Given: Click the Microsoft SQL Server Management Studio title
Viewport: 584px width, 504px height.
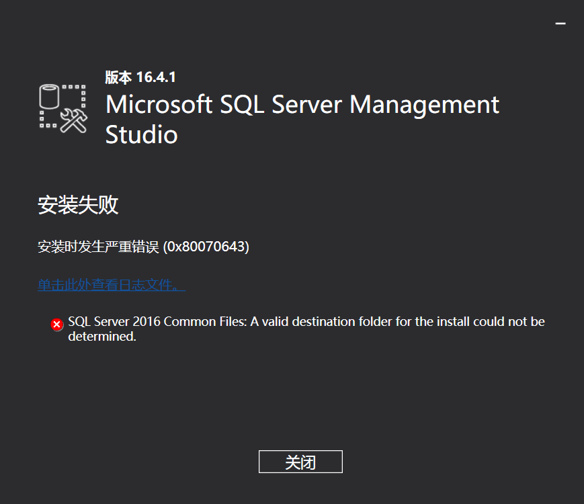Looking at the screenshot, I should click(302, 119).
